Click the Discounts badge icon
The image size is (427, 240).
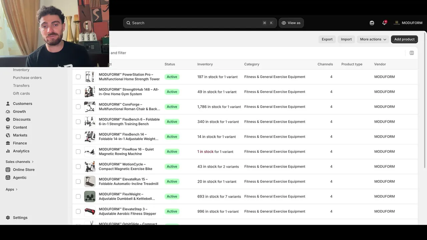8,119
